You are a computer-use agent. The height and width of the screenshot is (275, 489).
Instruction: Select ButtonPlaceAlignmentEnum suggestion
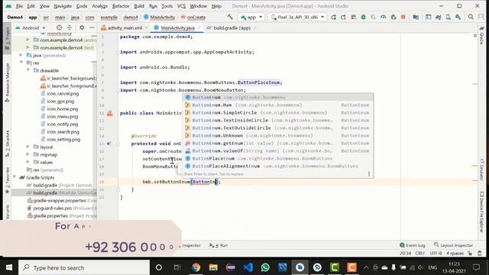277,167
